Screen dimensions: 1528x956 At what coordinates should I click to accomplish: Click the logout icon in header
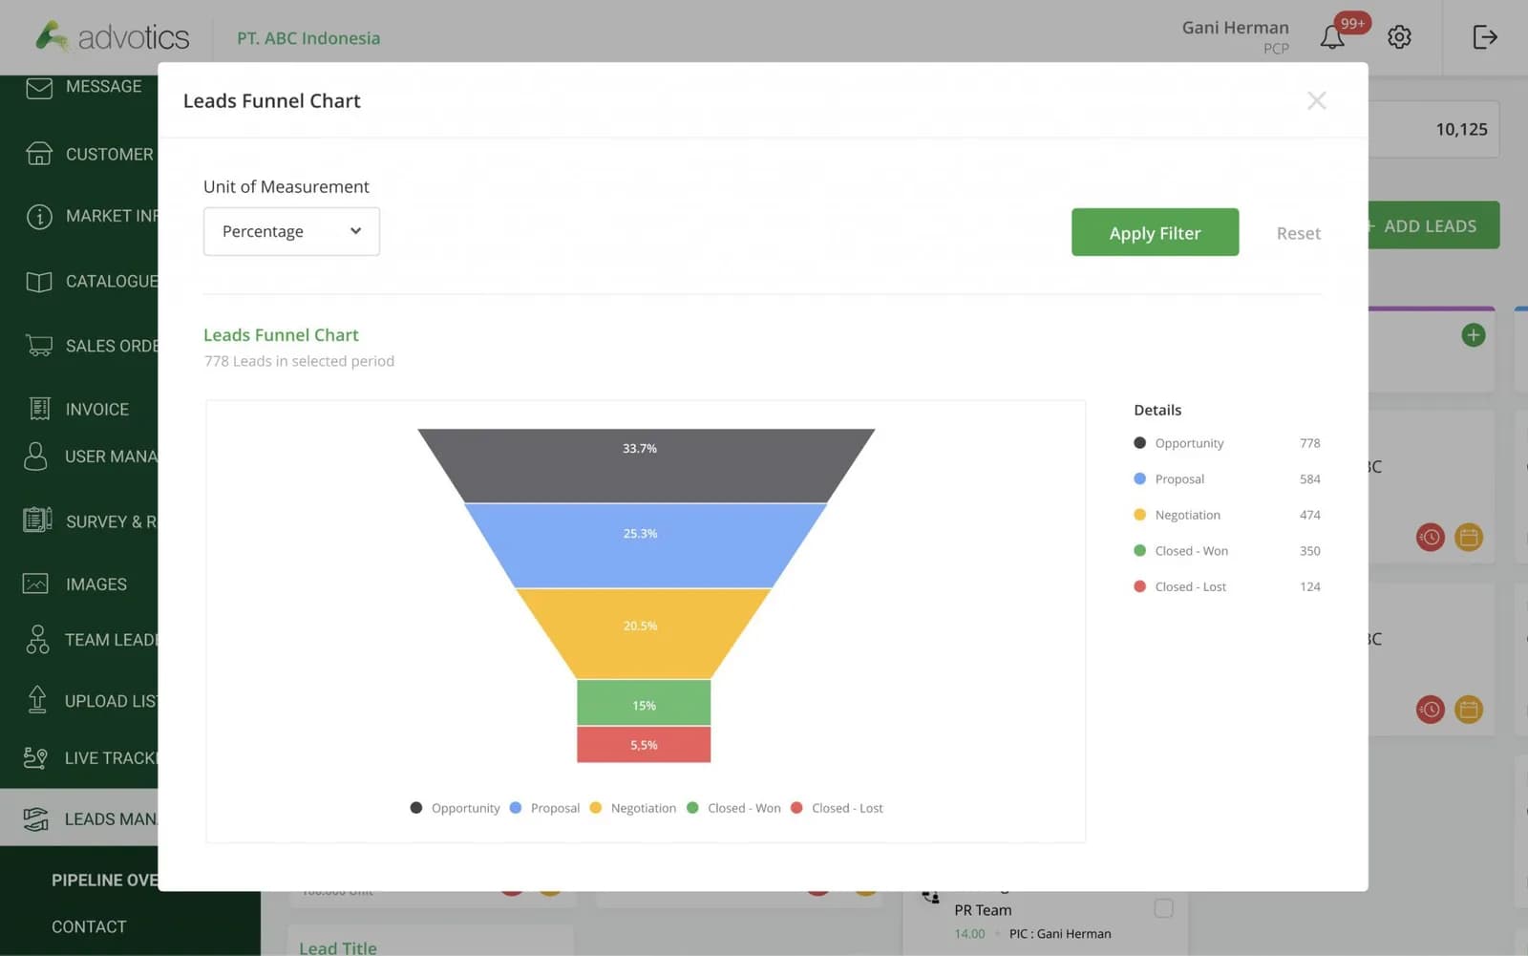pyautogui.click(x=1484, y=37)
